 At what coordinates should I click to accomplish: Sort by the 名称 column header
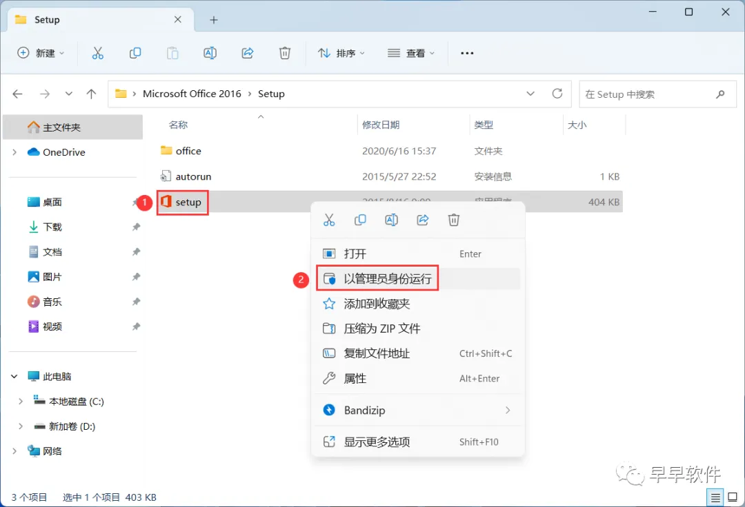click(178, 125)
